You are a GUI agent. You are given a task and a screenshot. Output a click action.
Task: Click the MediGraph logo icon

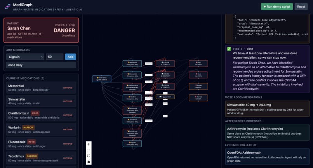(8, 7)
